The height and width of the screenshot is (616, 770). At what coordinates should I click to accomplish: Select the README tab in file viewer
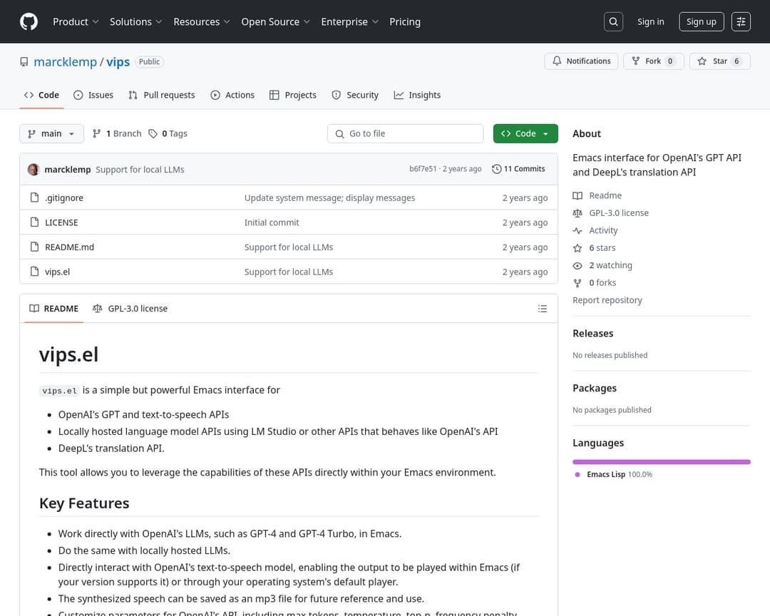pyautogui.click(x=54, y=309)
